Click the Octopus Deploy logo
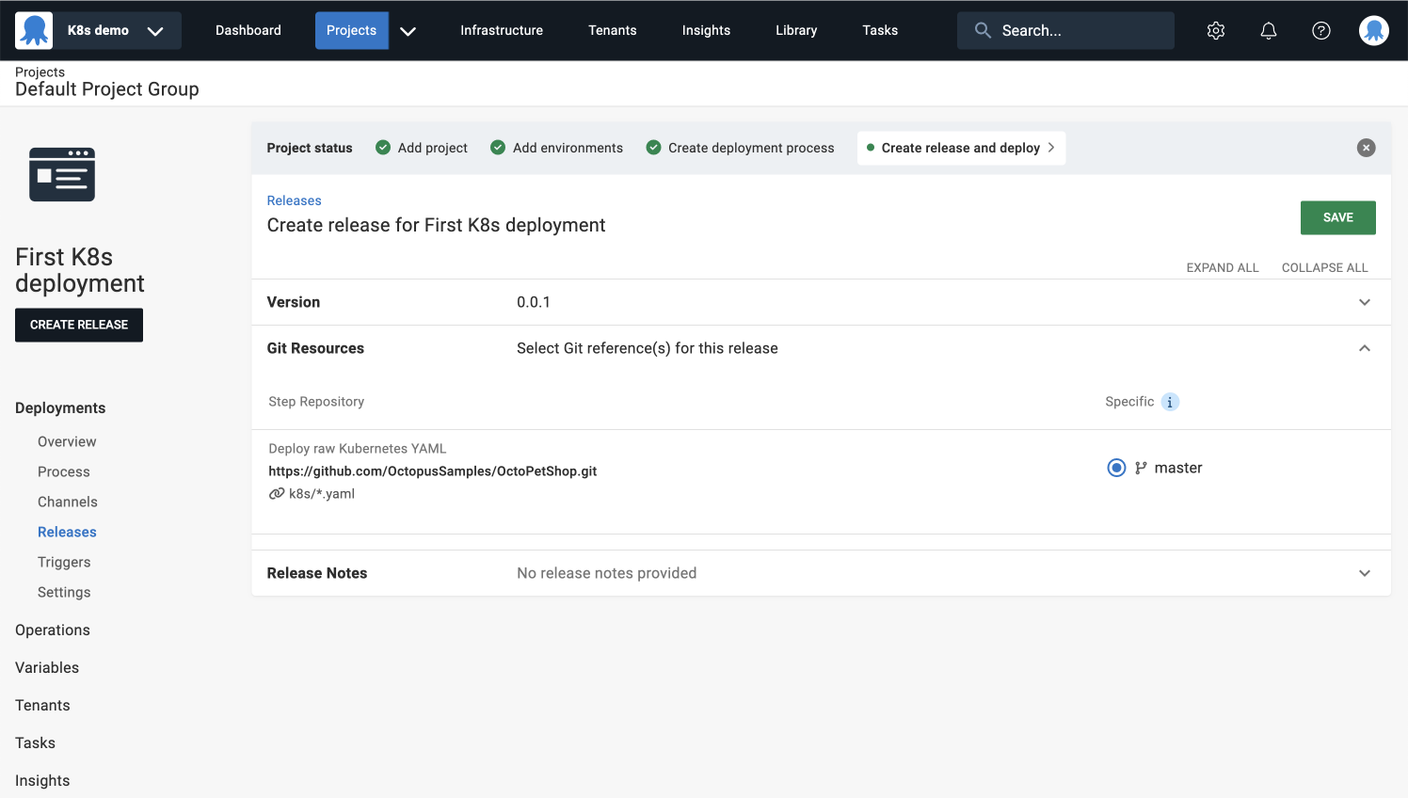The height and width of the screenshot is (798, 1408). (x=35, y=29)
